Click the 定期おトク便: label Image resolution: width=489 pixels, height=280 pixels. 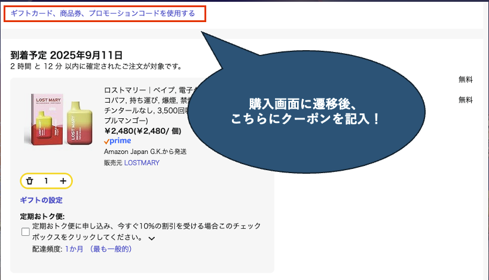point(42,216)
